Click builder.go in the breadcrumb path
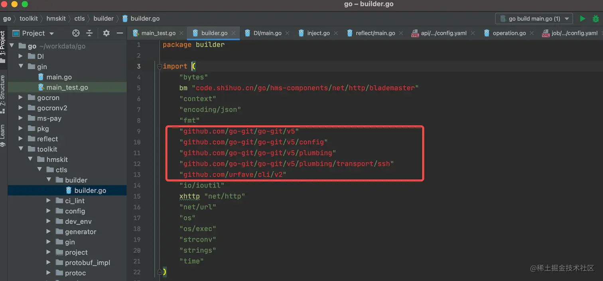The height and width of the screenshot is (281, 603). coord(141,19)
